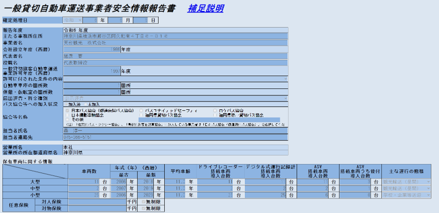This screenshot has width=439, height=213.
Task: Open the 届出運賃・料金種別 dropdown
Action: 175,98
